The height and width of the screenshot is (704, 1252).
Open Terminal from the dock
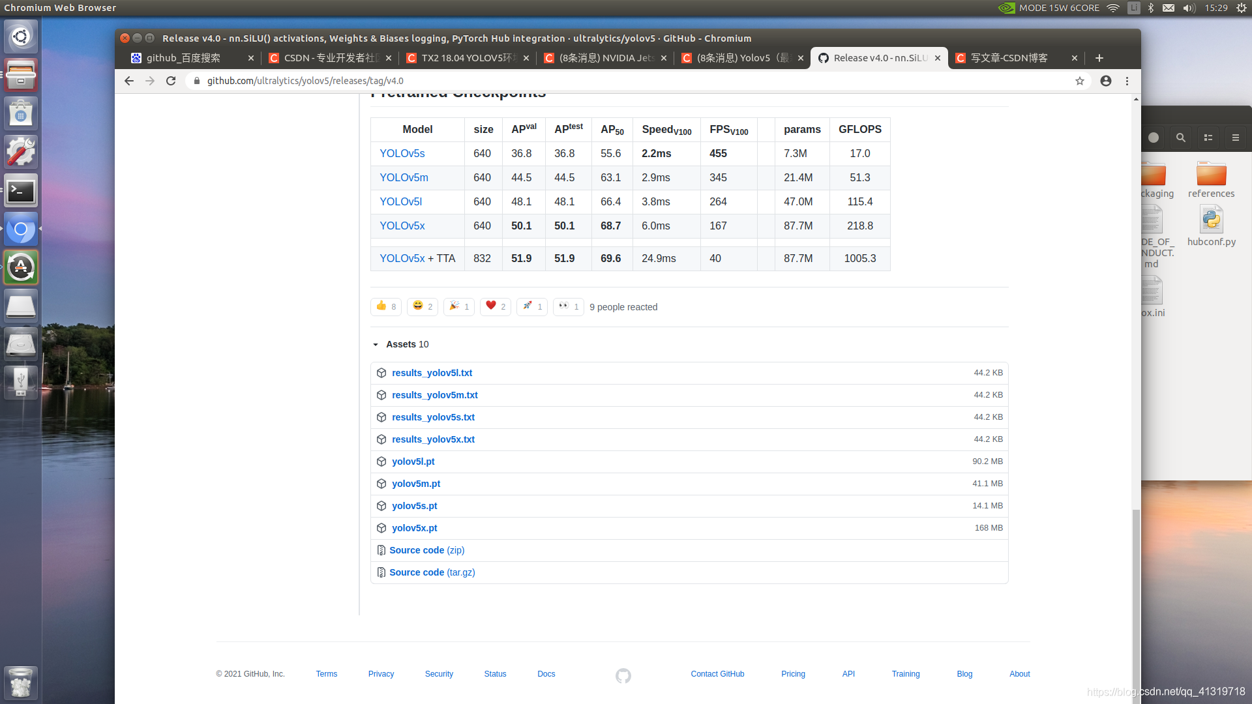[21, 191]
